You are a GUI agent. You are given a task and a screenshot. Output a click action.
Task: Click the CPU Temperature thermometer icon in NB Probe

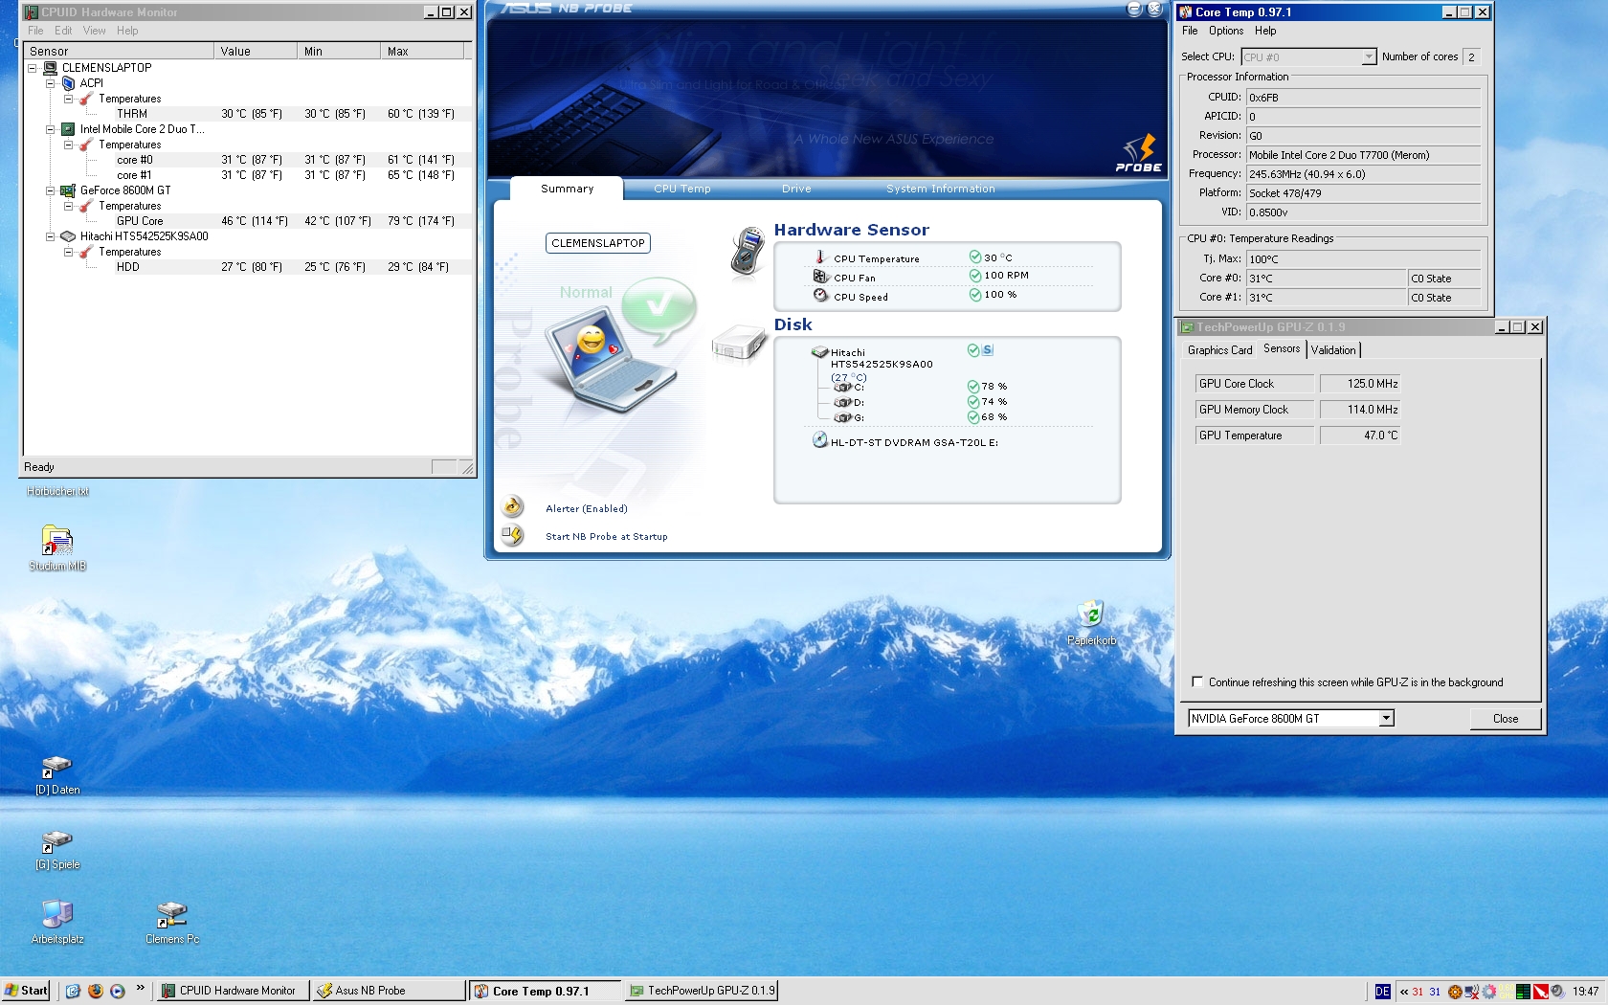point(820,257)
